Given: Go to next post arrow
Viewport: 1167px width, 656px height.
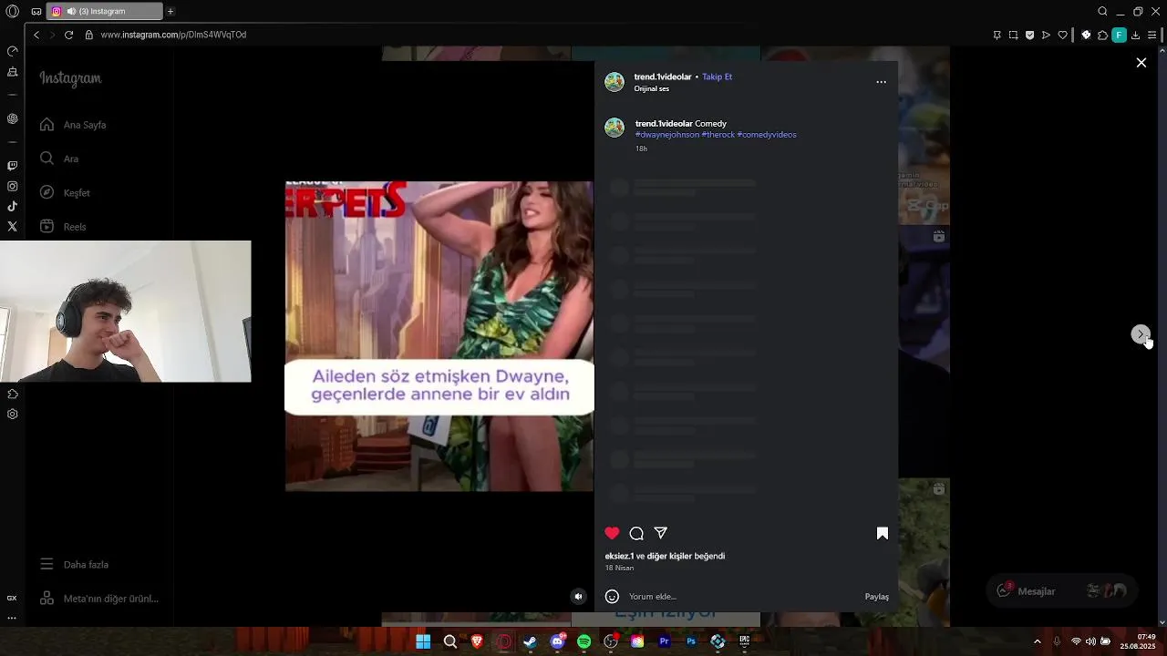Looking at the screenshot, I should [x=1140, y=334].
